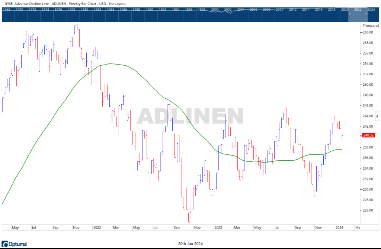Click the 2022 label on bottom date axis
This screenshot has width=381, height=249.
click(97, 227)
